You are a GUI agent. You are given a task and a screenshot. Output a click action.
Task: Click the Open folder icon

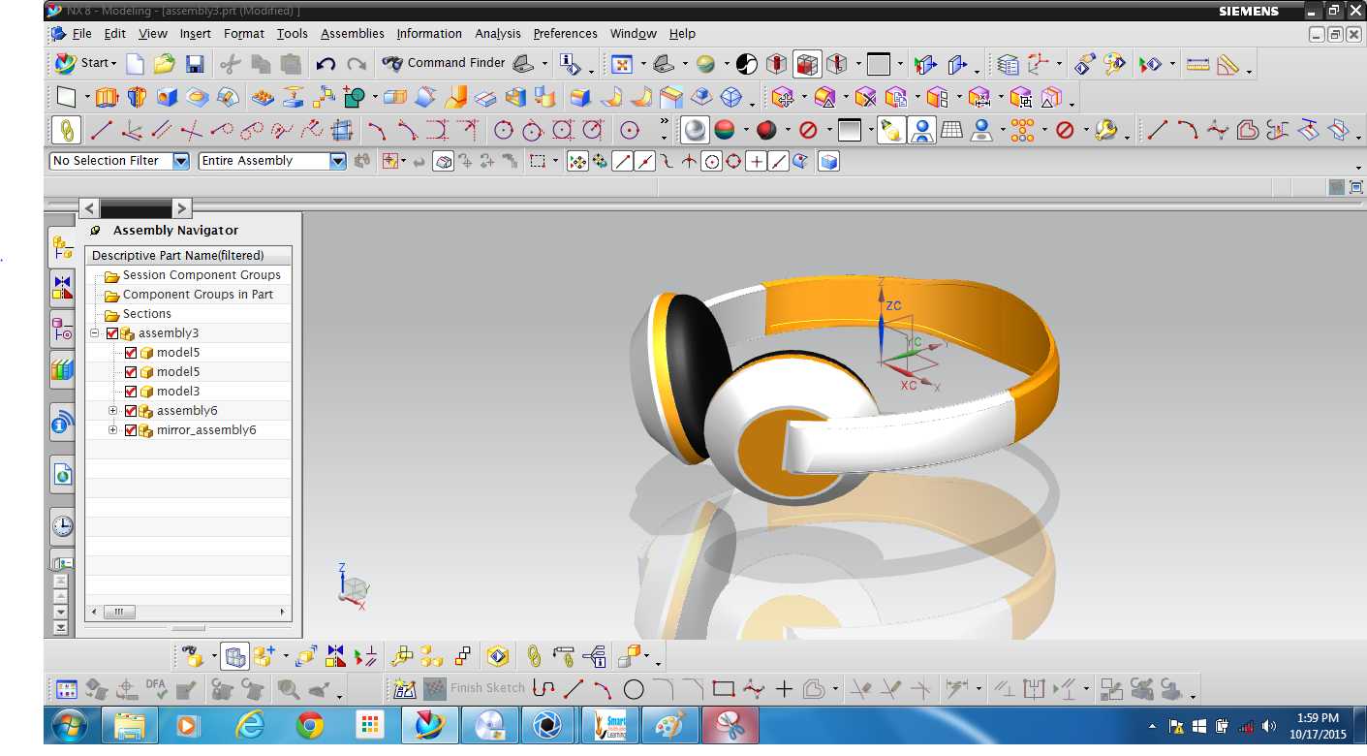coord(165,64)
